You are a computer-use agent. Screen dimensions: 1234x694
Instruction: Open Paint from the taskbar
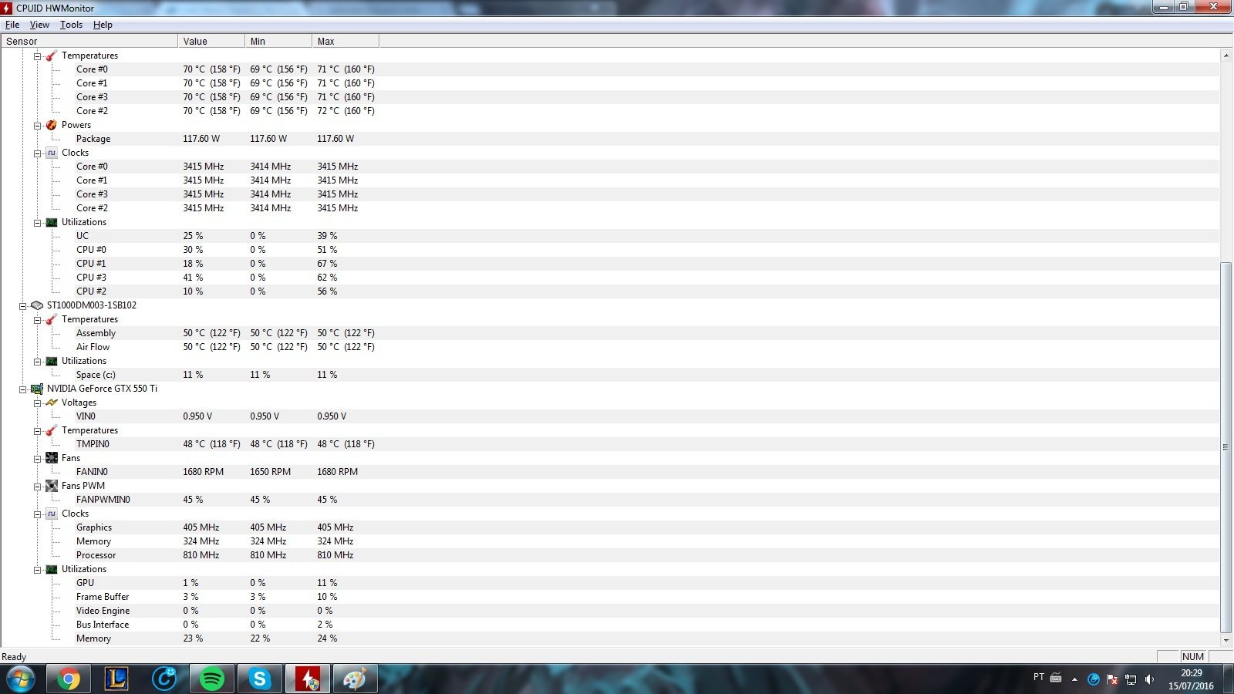coord(355,679)
